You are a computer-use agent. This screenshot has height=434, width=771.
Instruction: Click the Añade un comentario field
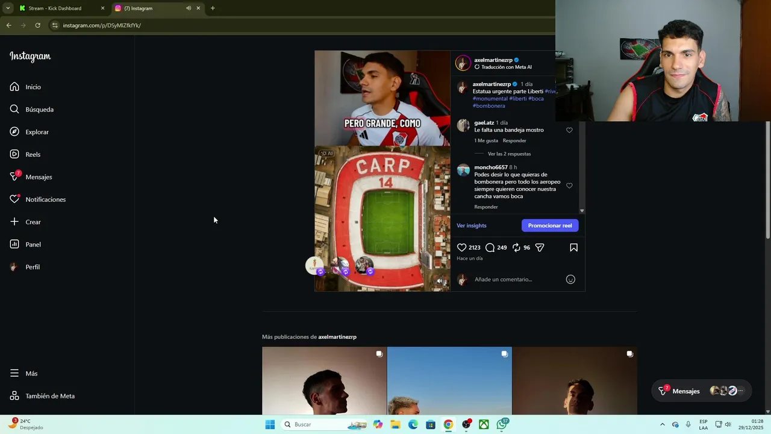(503, 279)
